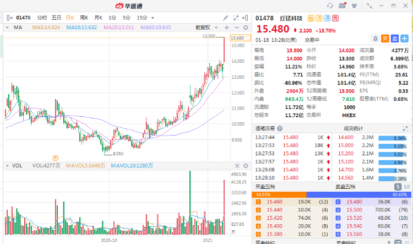The image size is (413, 244).
Task: Select the 周K weekly chart tab
Action: (x=84, y=18)
